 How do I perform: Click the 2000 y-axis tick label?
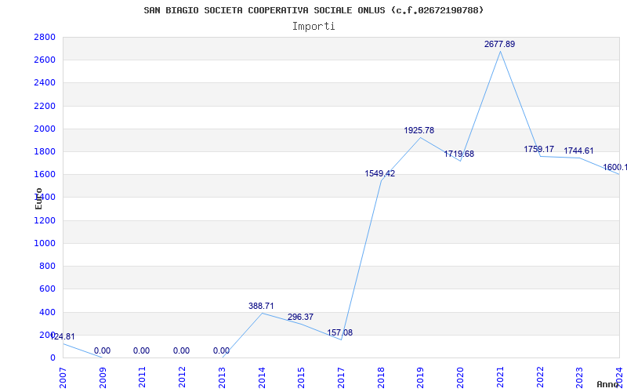point(45,129)
